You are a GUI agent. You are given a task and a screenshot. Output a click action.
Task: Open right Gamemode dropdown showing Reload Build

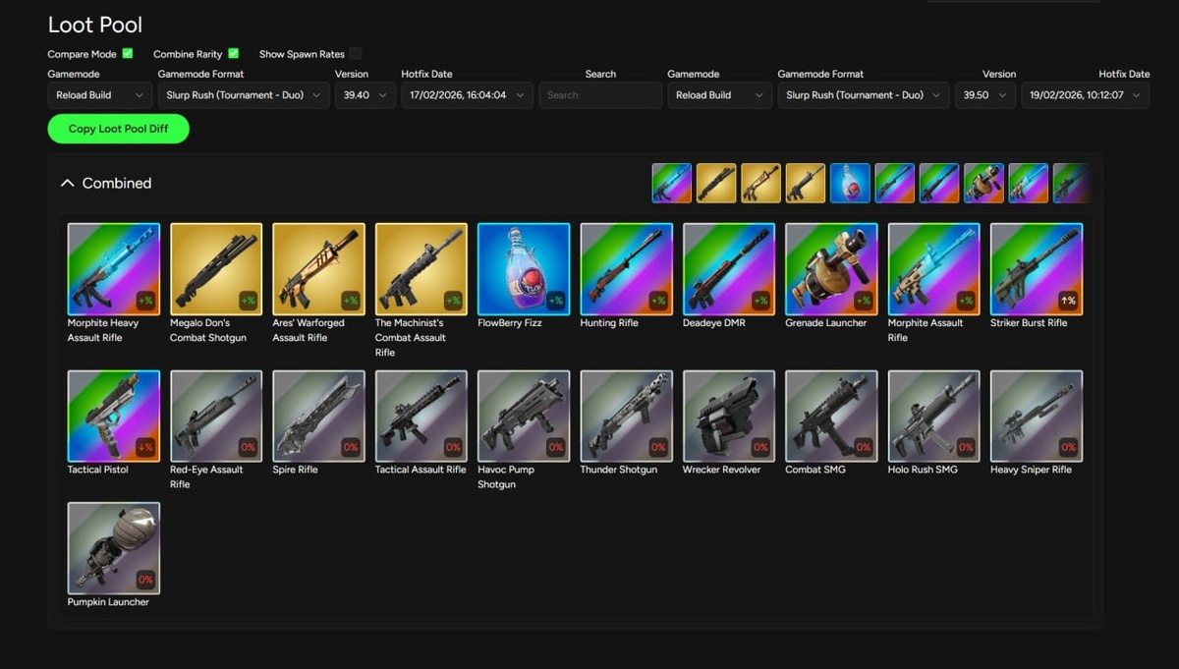pyautogui.click(x=719, y=95)
